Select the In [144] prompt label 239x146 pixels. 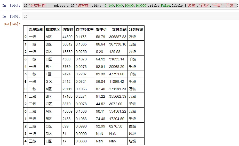coord(11,6)
